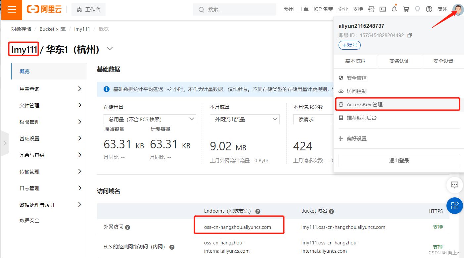This screenshot has height=258, width=464.
Task: Go to lmy111 breadcrumb
Action: click(x=82, y=29)
